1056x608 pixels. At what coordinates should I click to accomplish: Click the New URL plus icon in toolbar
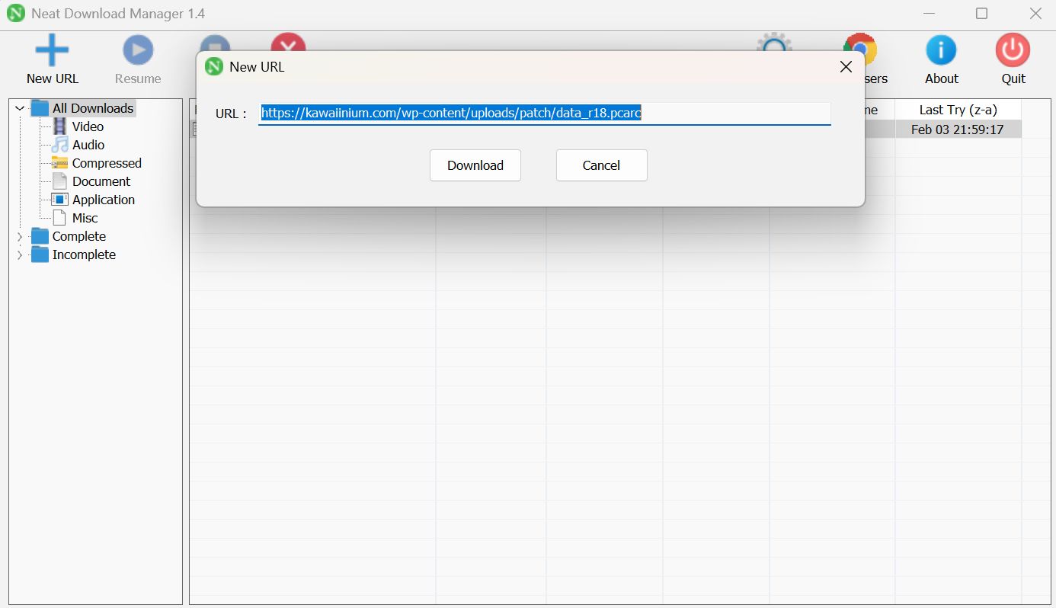point(52,50)
